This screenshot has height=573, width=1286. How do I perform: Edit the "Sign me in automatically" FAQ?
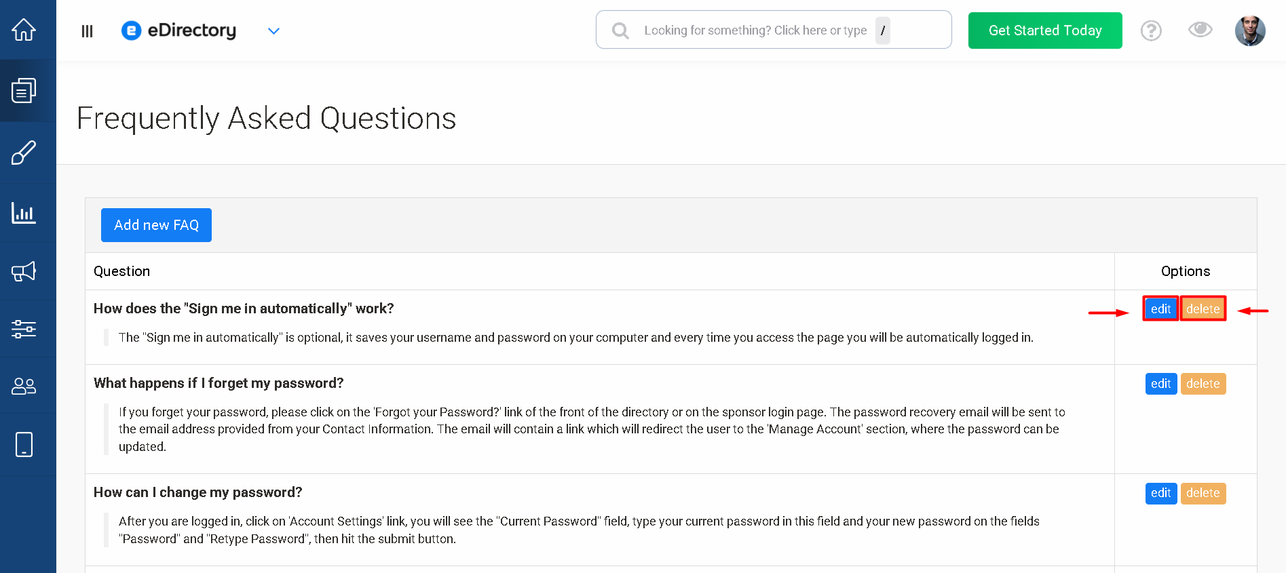click(x=1160, y=309)
